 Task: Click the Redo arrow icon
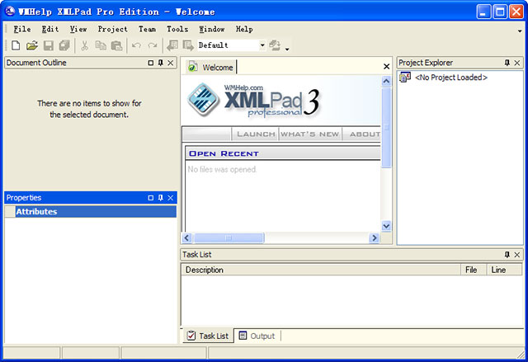click(153, 45)
